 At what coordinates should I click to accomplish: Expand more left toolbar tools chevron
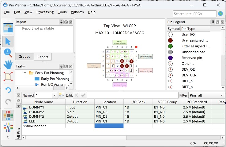click(8, 137)
